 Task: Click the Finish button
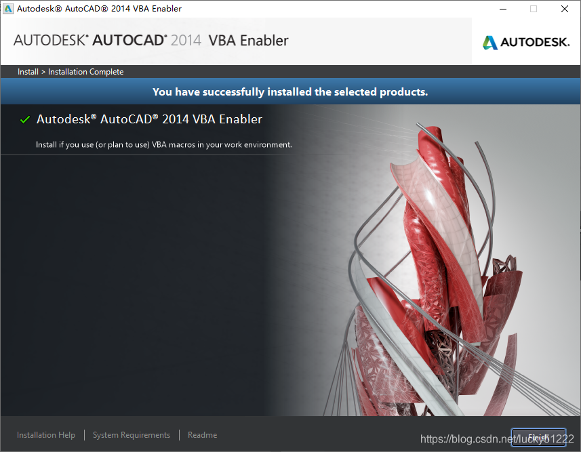coord(538,438)
